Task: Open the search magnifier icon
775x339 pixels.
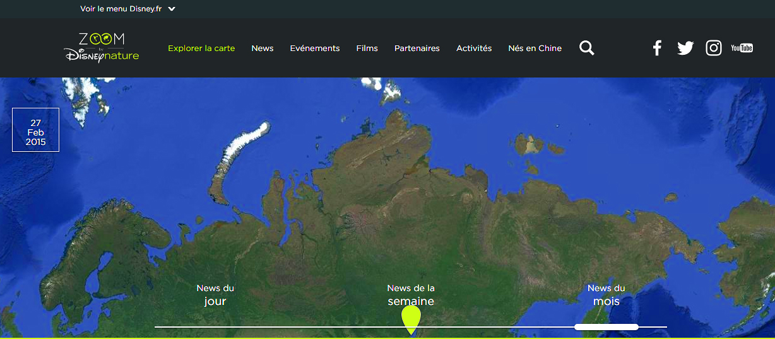Action: (587, 48)
